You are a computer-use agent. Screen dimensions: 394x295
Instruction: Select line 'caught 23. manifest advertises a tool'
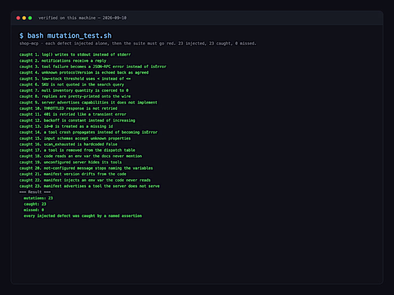point(89,186)
